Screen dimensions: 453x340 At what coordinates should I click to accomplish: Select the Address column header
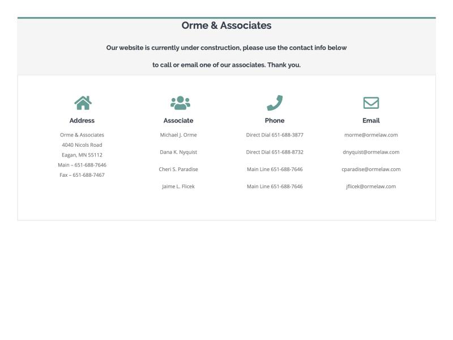[x=82, y=120]
